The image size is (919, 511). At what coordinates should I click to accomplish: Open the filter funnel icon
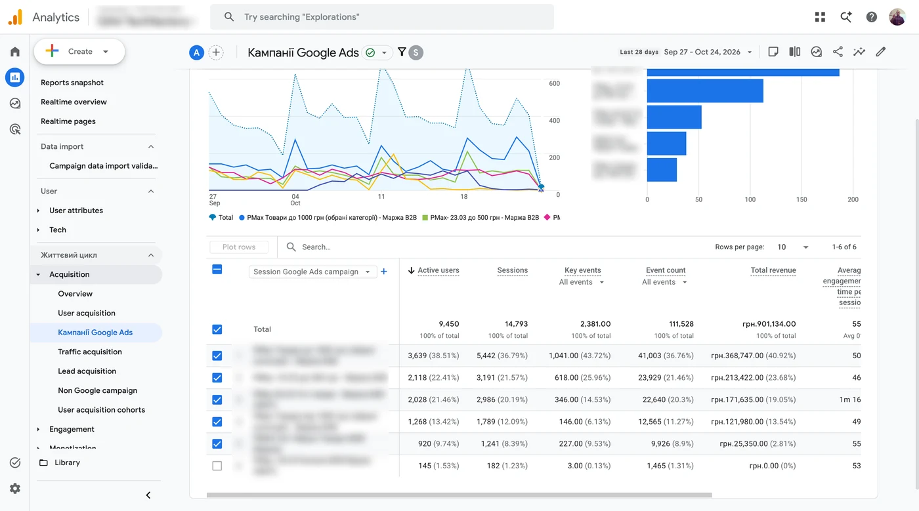(x=402, y=52)
